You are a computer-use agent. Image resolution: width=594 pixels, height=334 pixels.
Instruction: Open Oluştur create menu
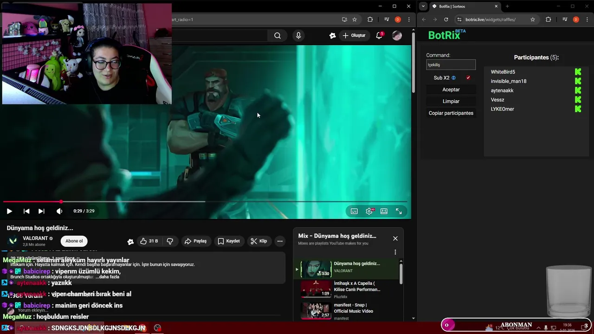point(354,35)
